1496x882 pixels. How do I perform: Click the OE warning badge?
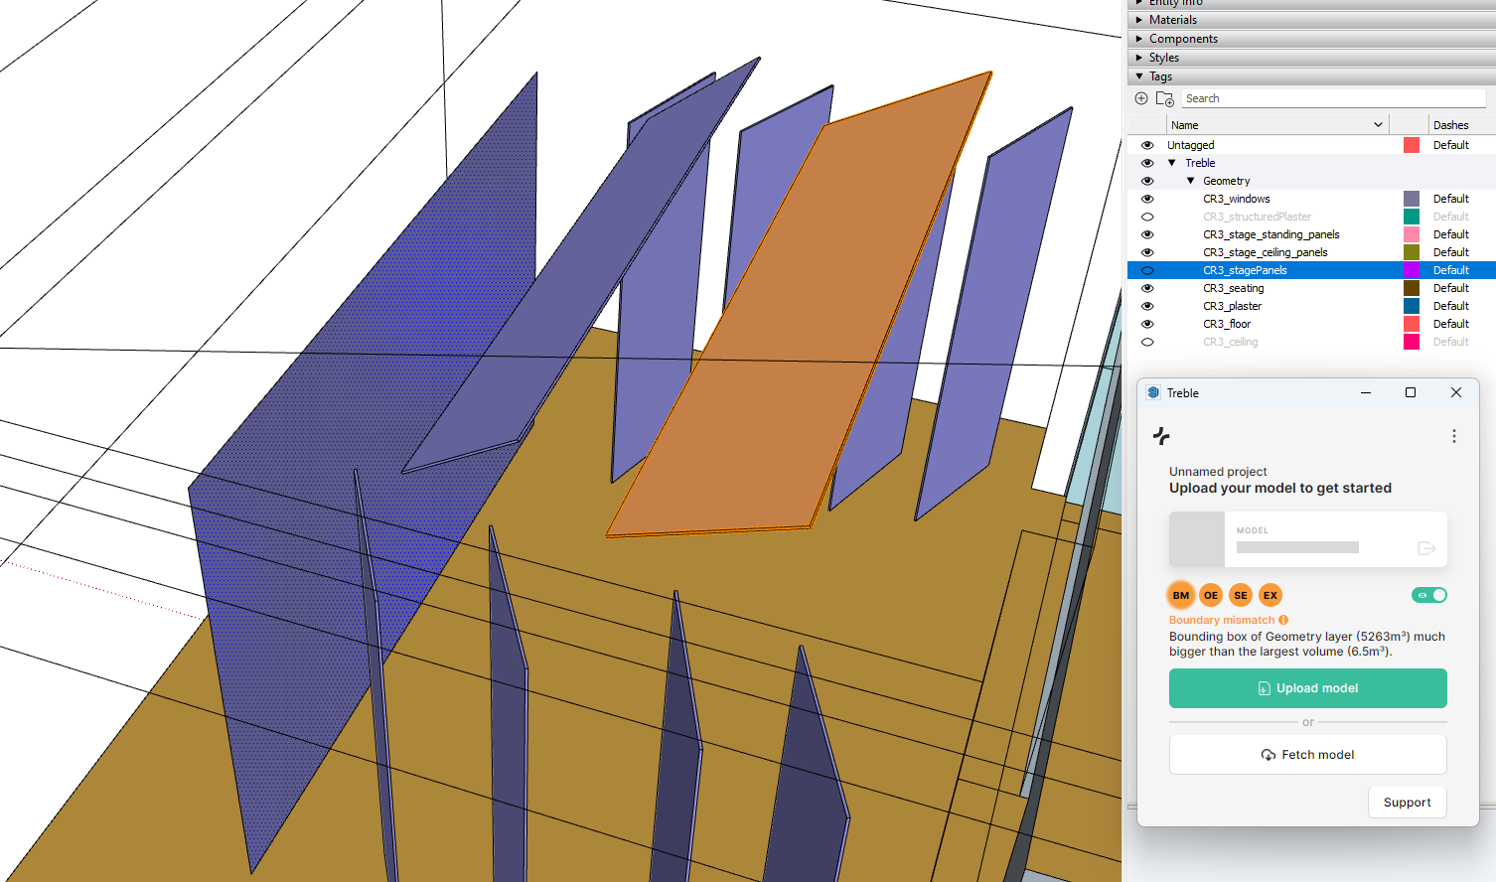coord(1211,595)
